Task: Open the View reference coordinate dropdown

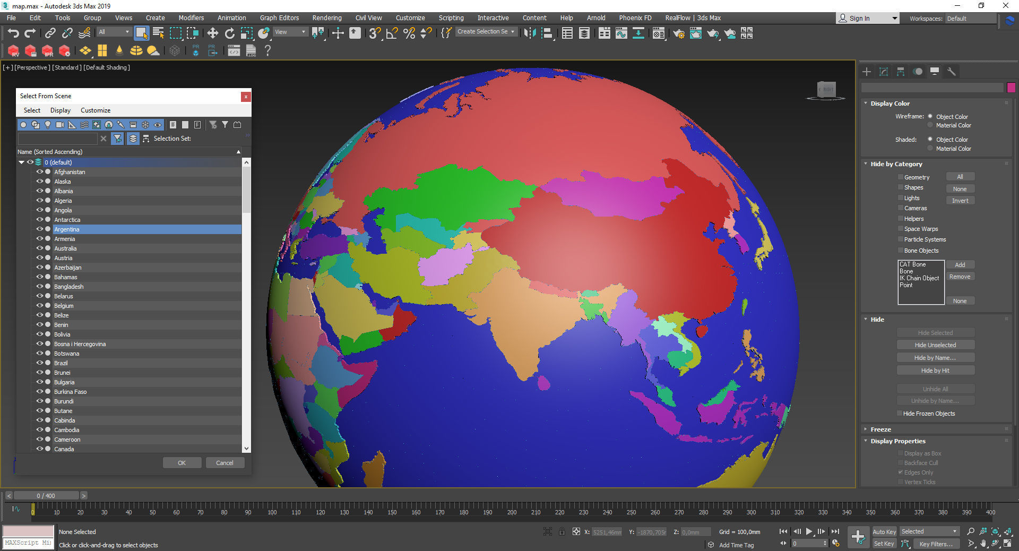Action: click(x=290, y=32)
